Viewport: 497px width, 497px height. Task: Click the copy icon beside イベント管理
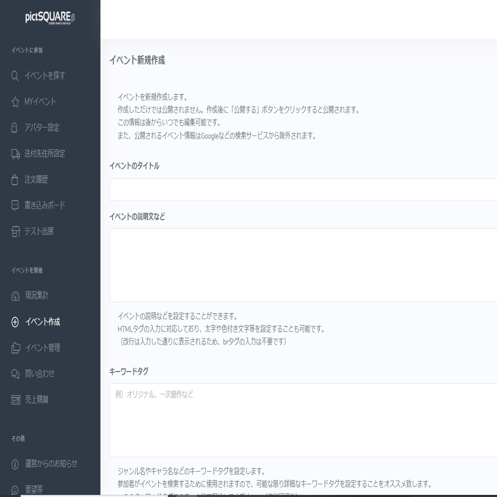(15, 348)
